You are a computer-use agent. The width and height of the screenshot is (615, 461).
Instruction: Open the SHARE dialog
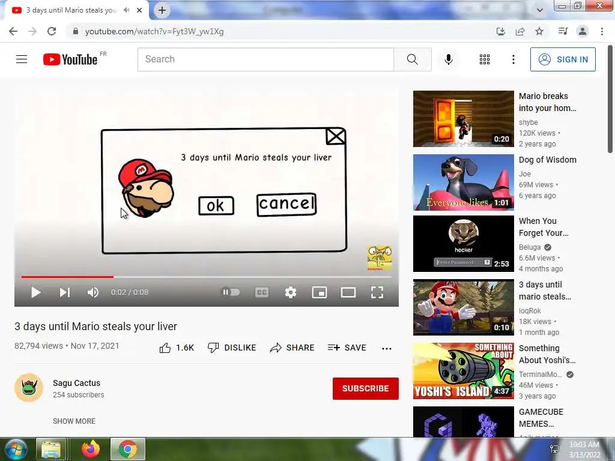click(x=292, y=348)
